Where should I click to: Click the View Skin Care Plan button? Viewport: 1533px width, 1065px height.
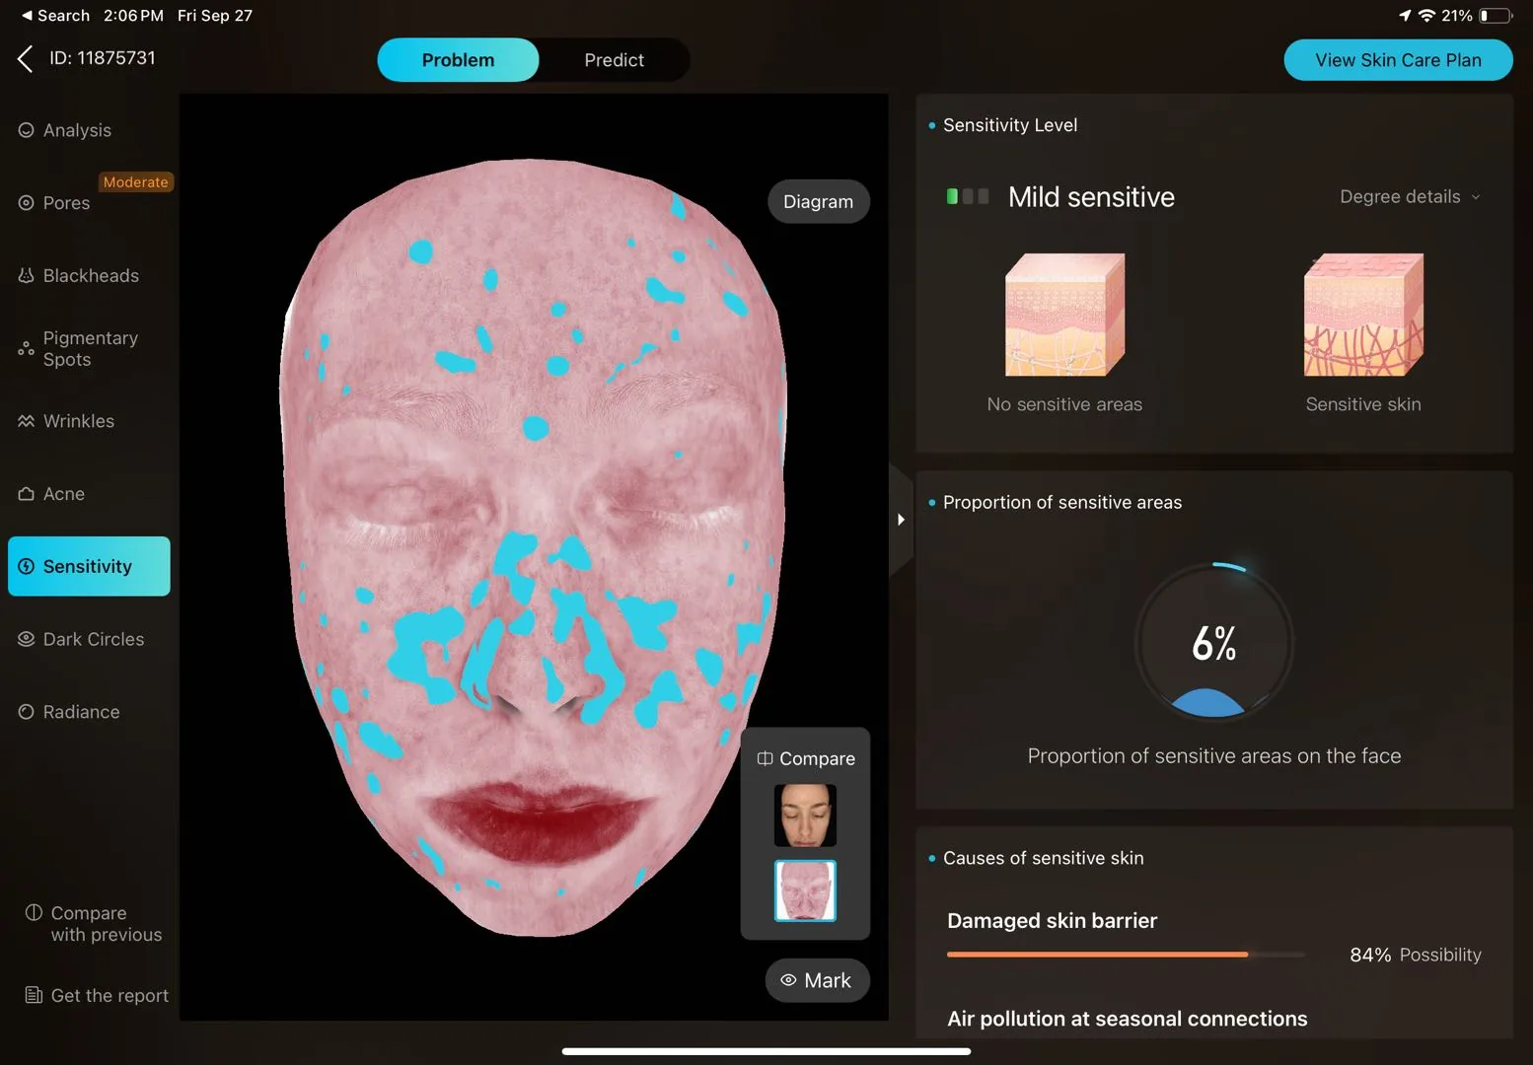[1398, 60]
